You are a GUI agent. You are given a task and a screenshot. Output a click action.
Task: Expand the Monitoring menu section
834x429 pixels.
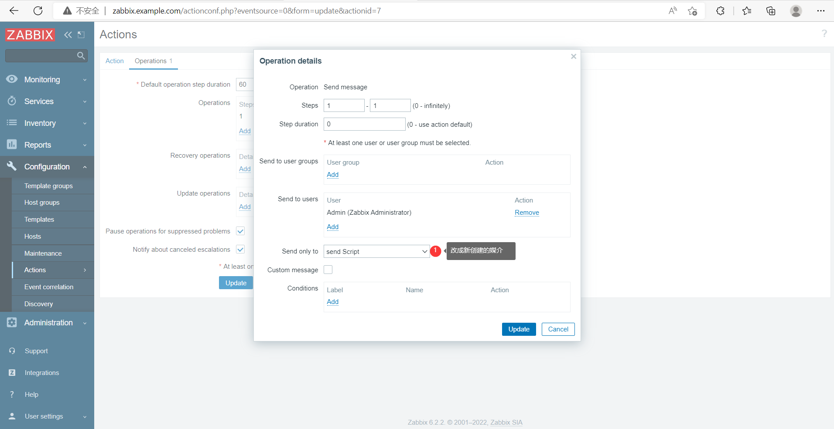(x=85, y=80)
